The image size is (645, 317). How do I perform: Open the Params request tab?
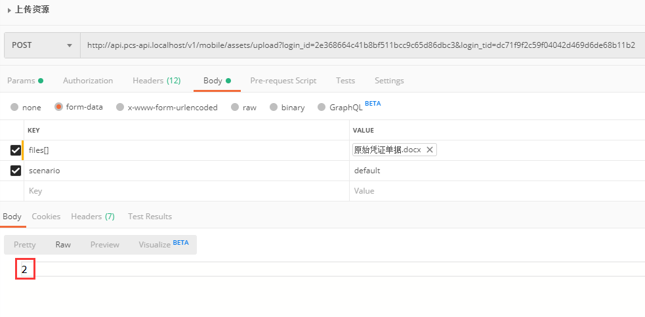(21, 81)
